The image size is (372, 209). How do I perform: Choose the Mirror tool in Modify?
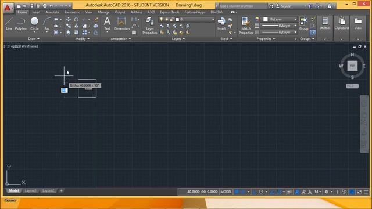pos(76,26)
